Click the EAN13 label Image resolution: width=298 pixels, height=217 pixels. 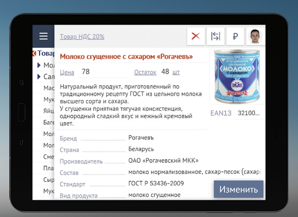pos(221,113)
